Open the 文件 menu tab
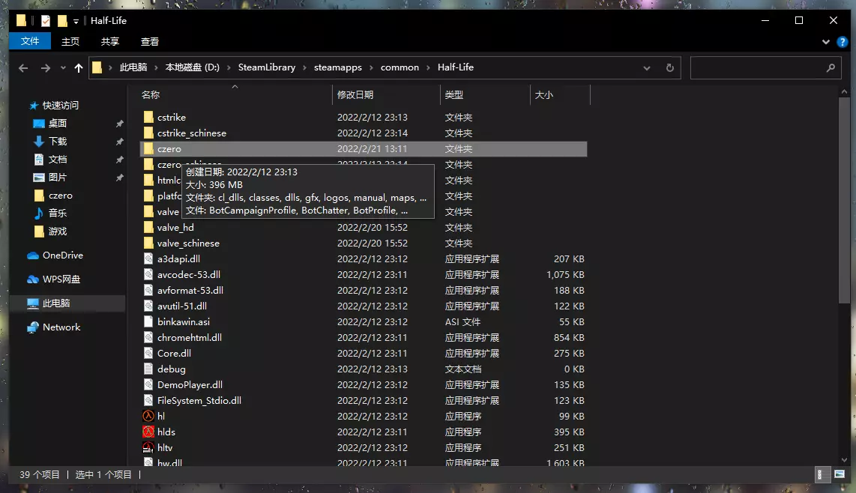 click(x=29, y=41)
